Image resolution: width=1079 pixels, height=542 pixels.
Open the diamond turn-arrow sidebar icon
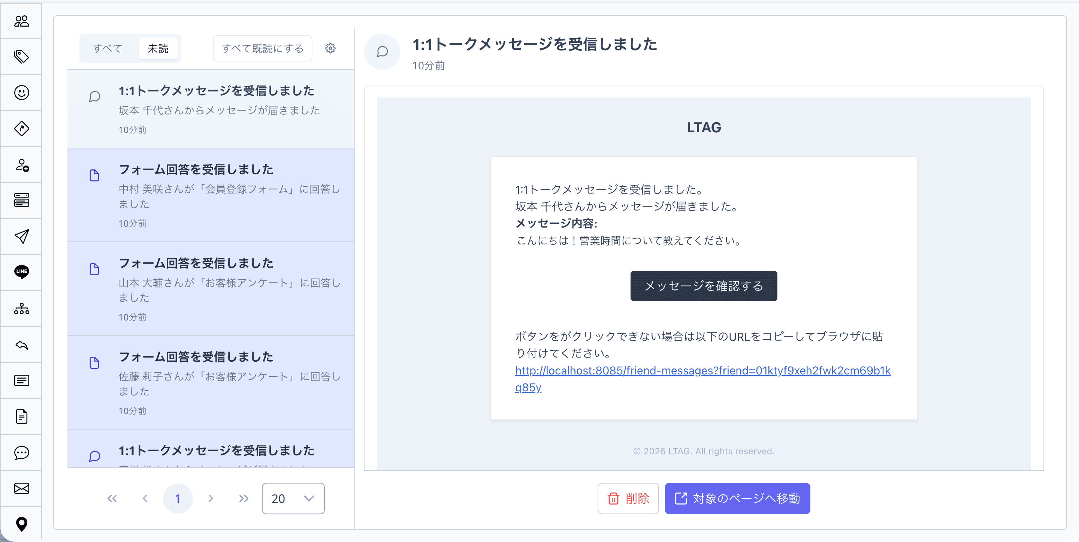pos(21,129)
